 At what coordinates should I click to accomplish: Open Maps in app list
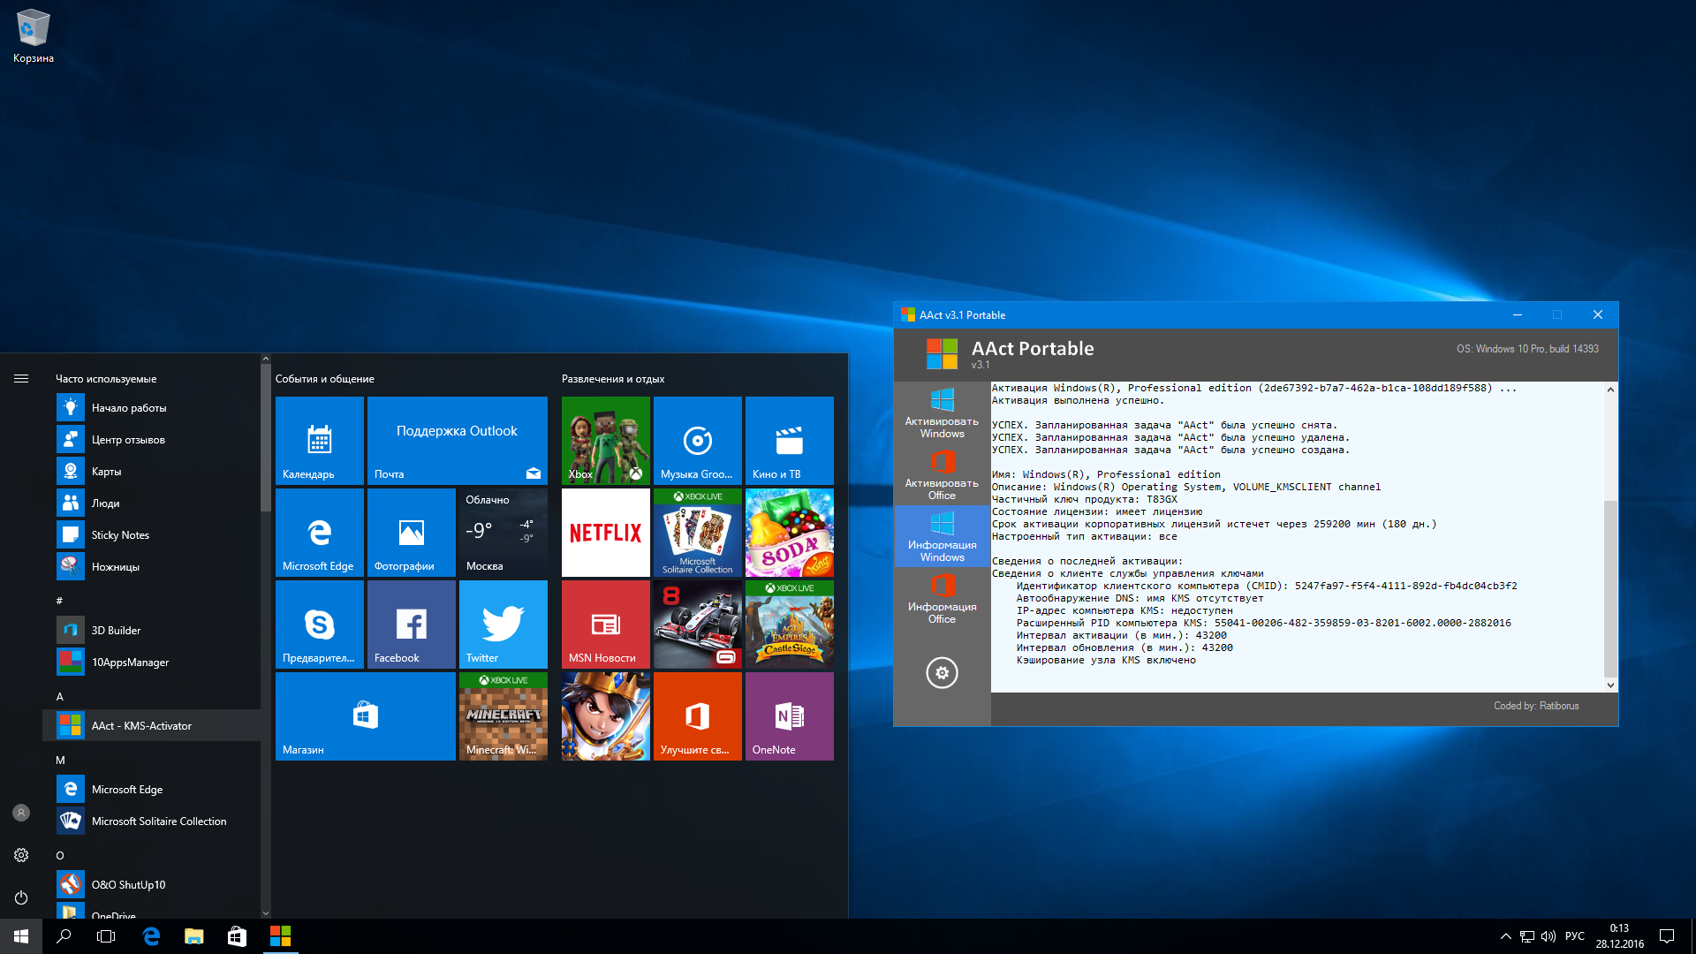click(x=151, y=472)
